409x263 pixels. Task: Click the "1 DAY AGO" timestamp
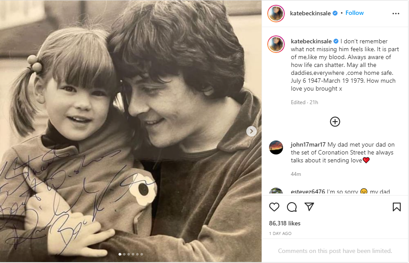point(280,234)
